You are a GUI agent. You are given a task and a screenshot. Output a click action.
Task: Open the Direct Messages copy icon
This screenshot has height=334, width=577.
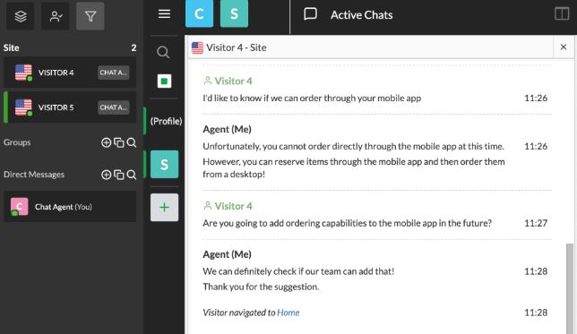[x=119, y=175]
